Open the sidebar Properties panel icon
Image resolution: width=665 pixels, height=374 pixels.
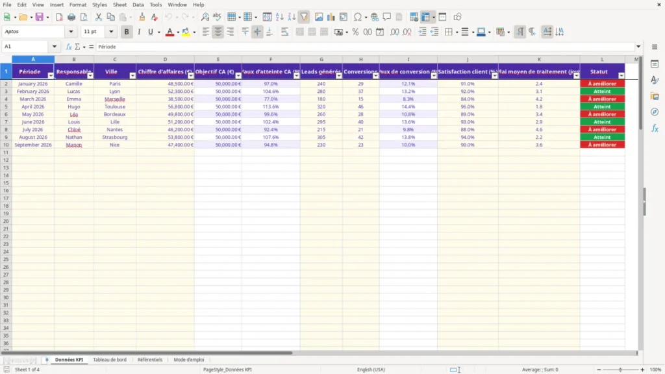(x=655, y=64)
